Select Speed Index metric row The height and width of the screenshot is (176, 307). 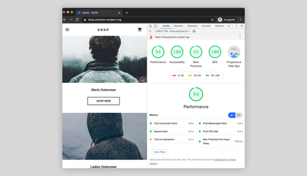tap(172, 132)
